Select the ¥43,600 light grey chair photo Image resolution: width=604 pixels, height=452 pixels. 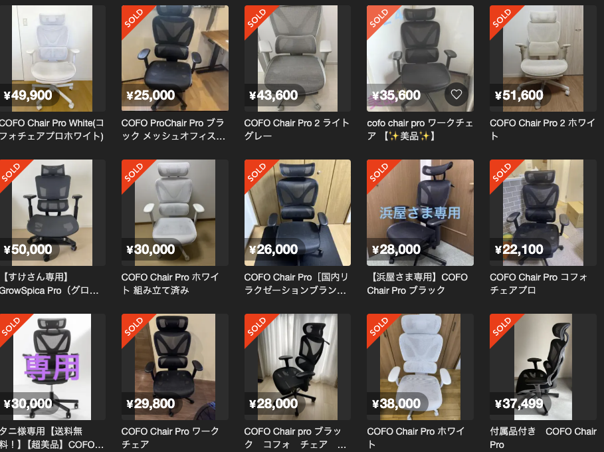click(298, 58)
